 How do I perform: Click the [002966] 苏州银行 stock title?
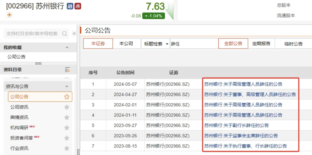(35, 6)
